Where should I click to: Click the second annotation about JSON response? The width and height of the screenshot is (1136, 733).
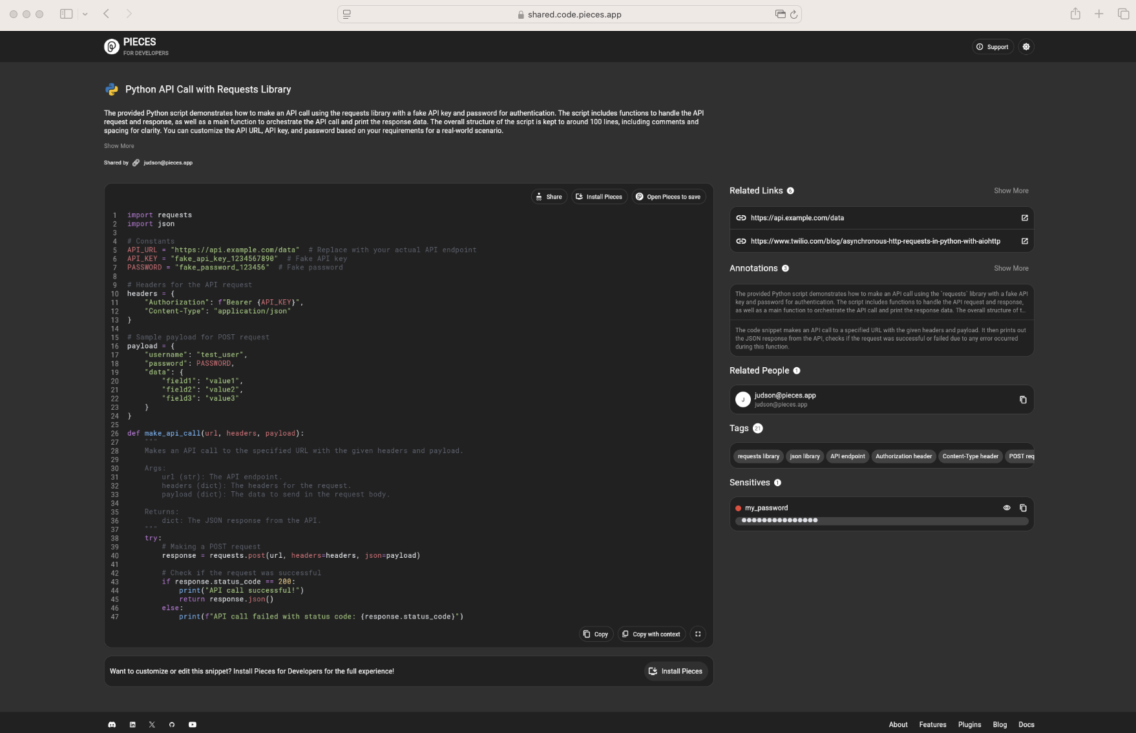tap(881, 338)
